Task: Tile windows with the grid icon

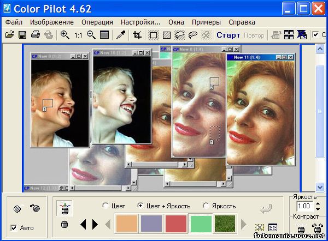Action: [x=289, y=35]
